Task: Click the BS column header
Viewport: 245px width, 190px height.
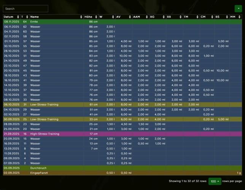Action: point(218,17)
